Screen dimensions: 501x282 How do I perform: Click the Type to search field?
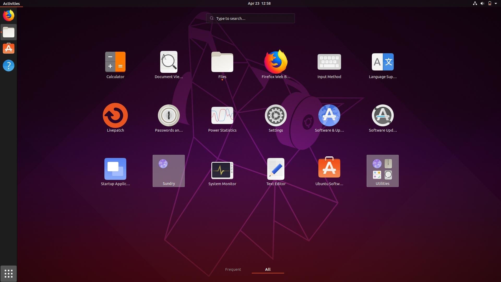250,18
